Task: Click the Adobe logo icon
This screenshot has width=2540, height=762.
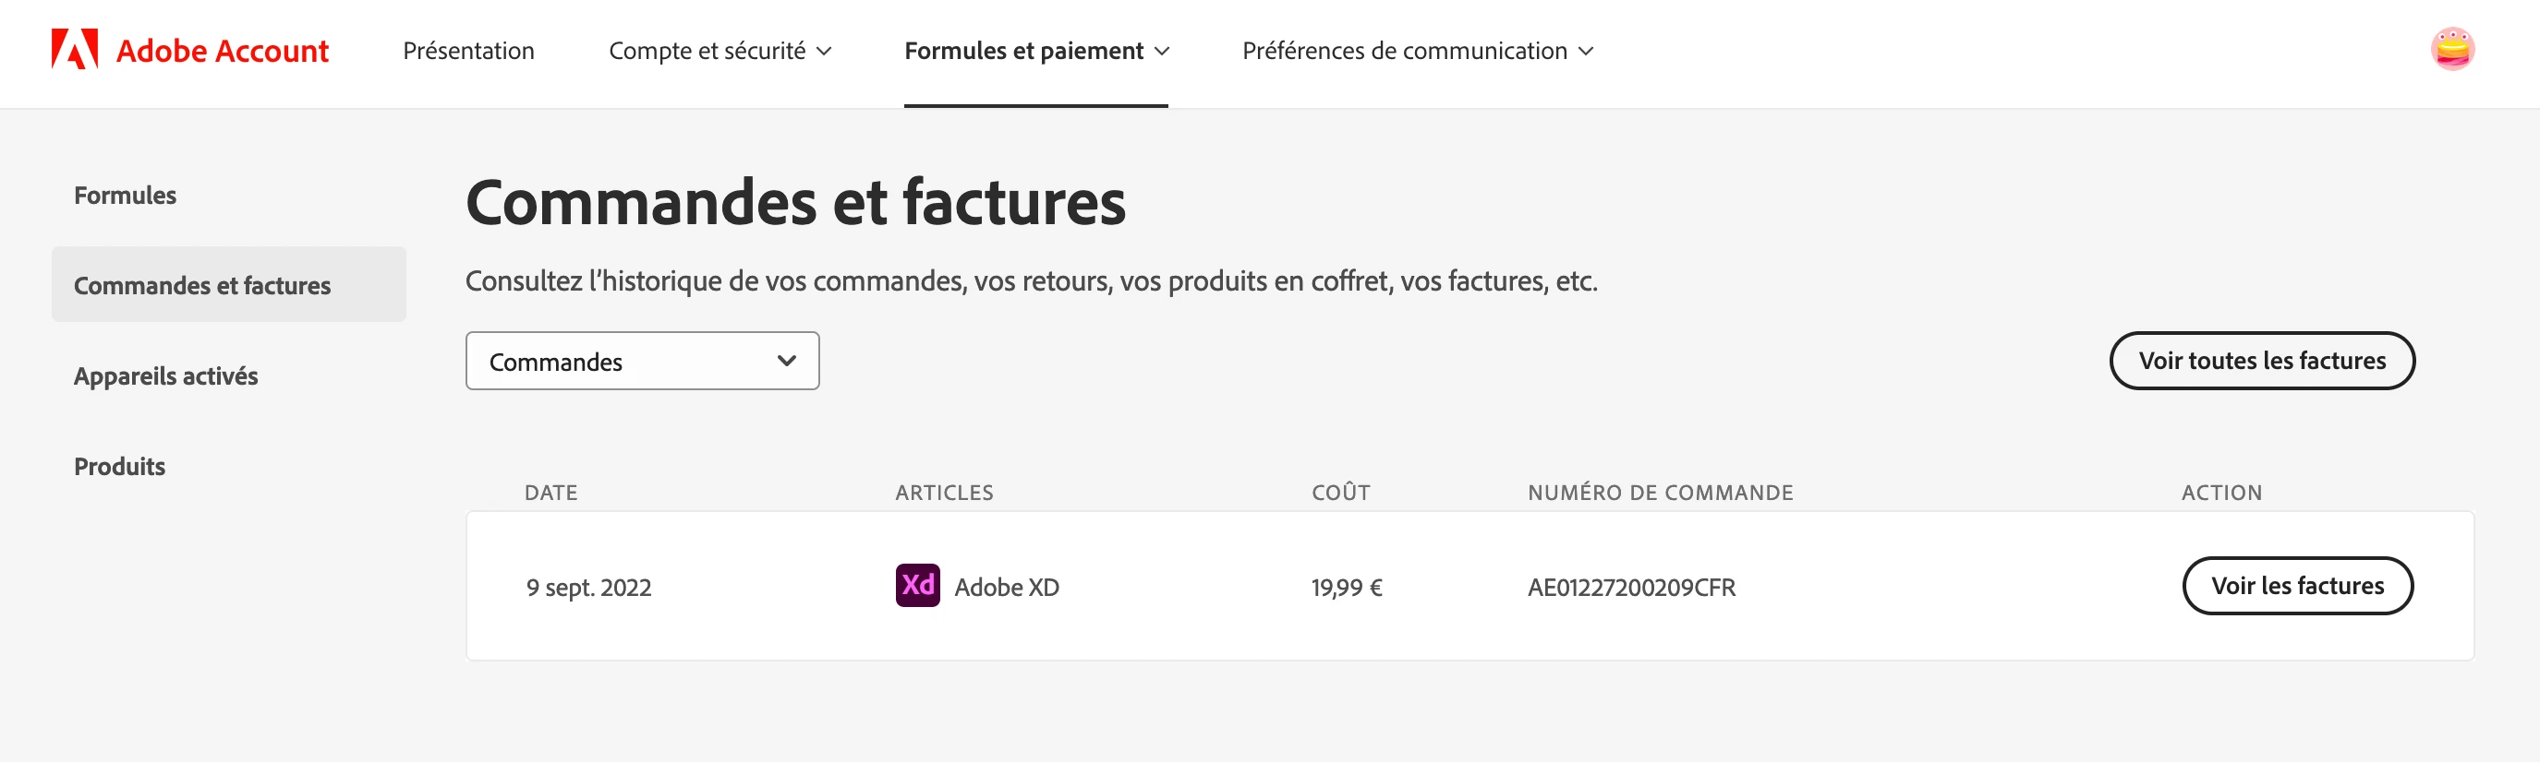Action: pyautogui.click(x=75, y=49)
